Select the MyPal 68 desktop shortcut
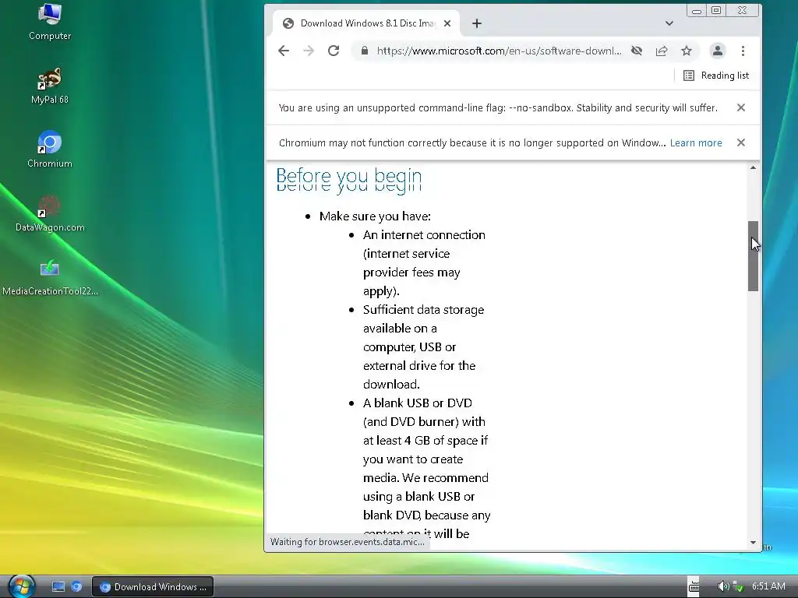The height and width of the screenshot is (598, 798). (50, 86)
